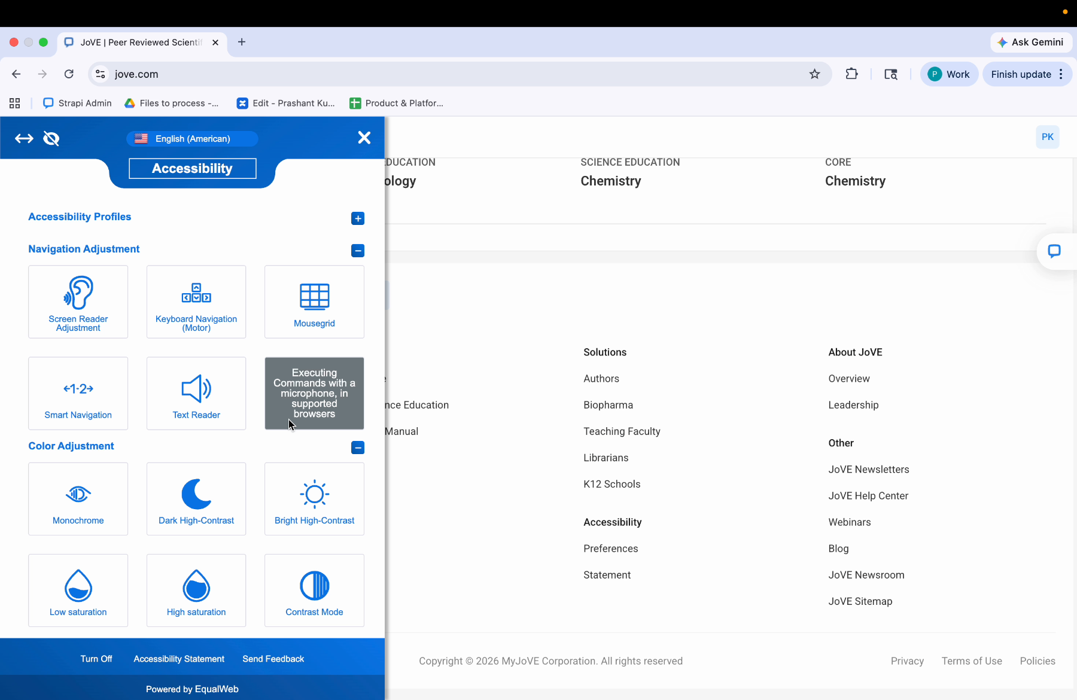Open Strapi Admin bookmark
This screenshot has height=700, width=1077.
click(x=78, y=104)
